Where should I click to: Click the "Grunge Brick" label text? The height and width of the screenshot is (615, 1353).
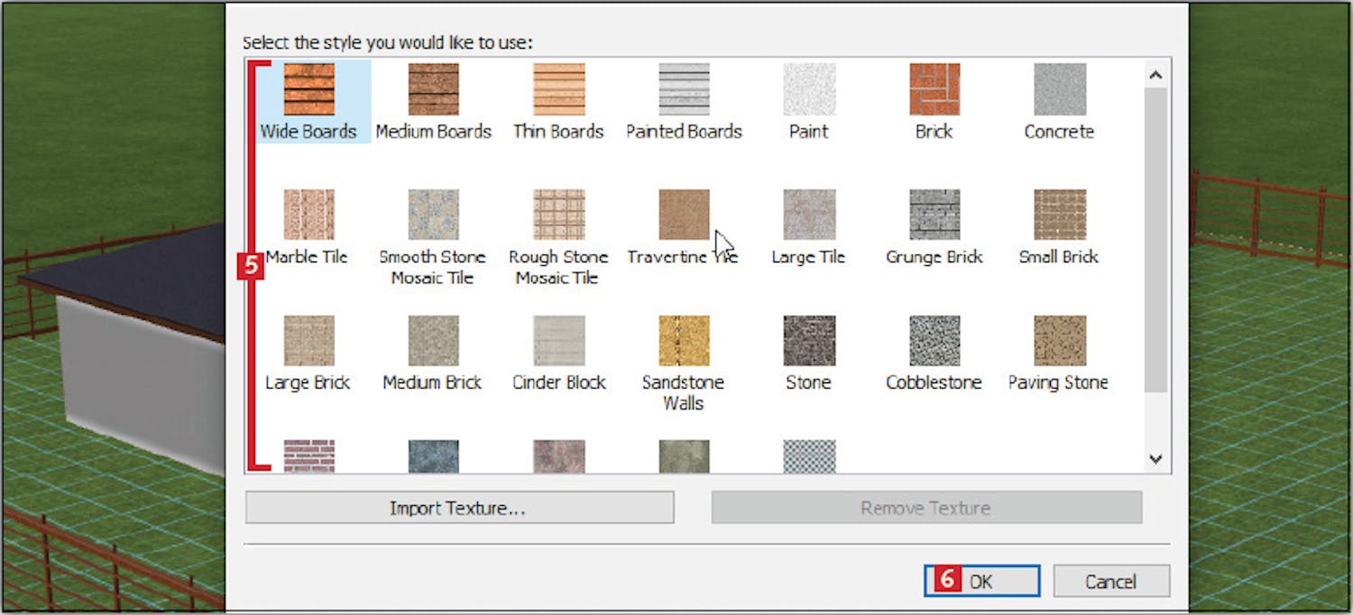click(x=934, y=257)
